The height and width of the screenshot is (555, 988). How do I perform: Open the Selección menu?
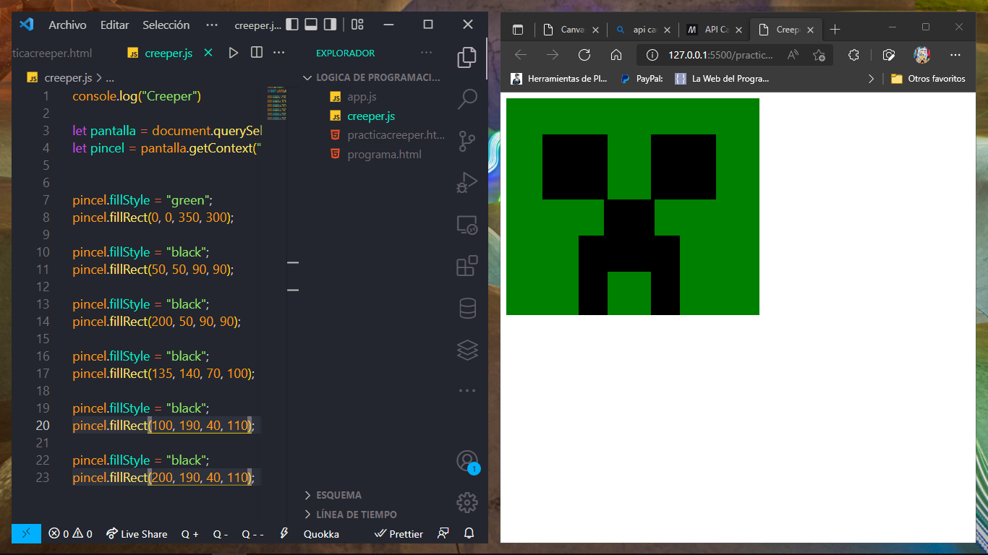pos(166,25)
